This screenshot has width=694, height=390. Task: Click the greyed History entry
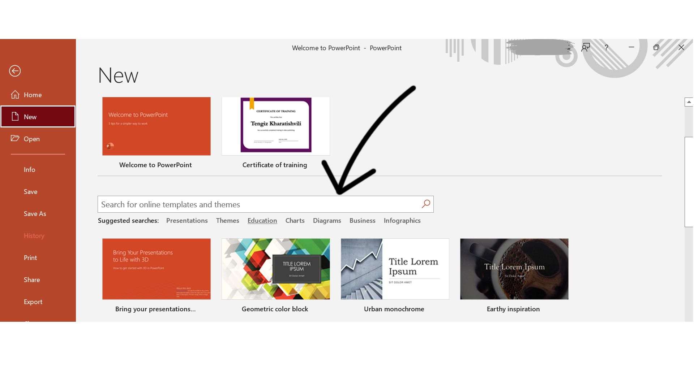click(x=38, y=235)
